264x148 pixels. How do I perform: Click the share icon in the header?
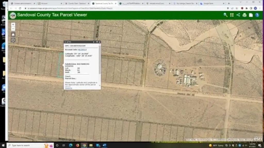[x=238, y=15]
